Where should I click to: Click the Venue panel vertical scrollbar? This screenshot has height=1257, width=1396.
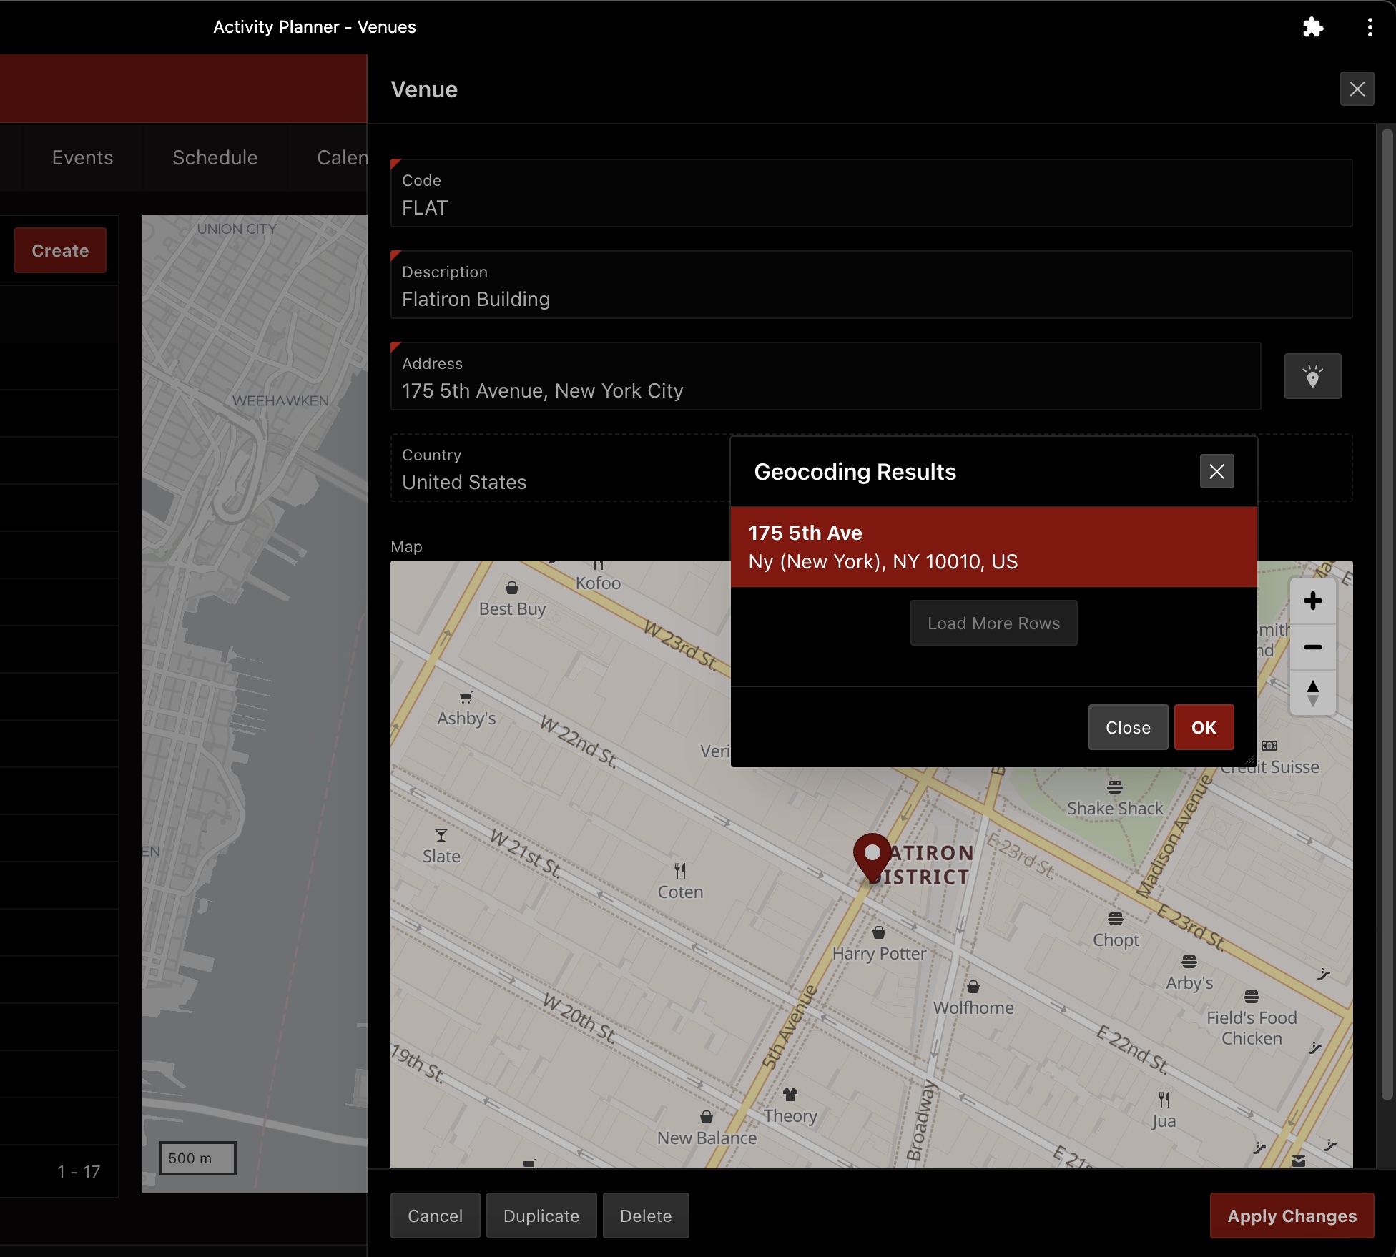click(1387, 613)
